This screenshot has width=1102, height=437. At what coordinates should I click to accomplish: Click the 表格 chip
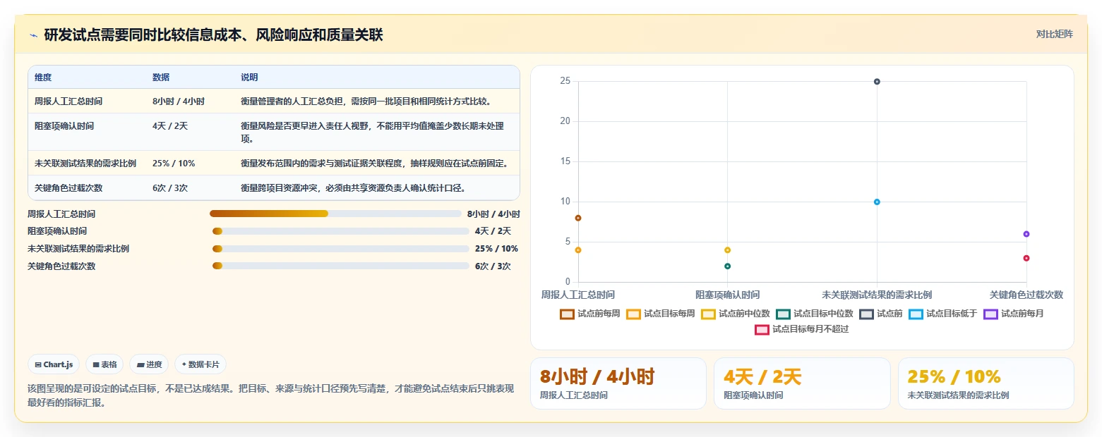pyautogui.click(x=104, y=364)
